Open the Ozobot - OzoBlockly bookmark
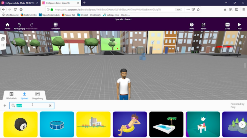The image size is (247, 138). point(89,15)
